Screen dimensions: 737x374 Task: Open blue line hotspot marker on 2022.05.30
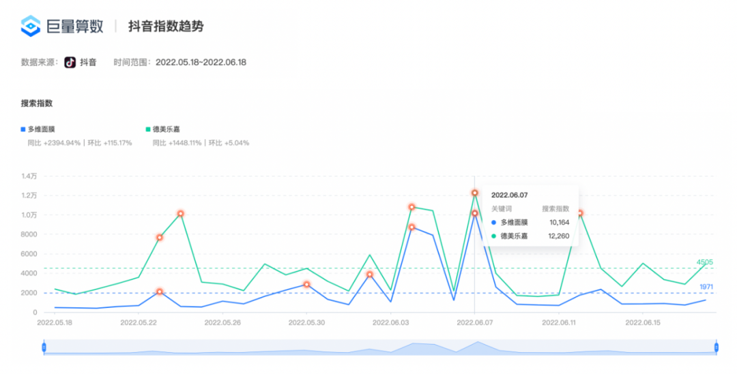coord(306,284)
